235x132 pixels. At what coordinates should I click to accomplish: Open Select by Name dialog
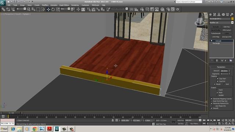(33, 10)
